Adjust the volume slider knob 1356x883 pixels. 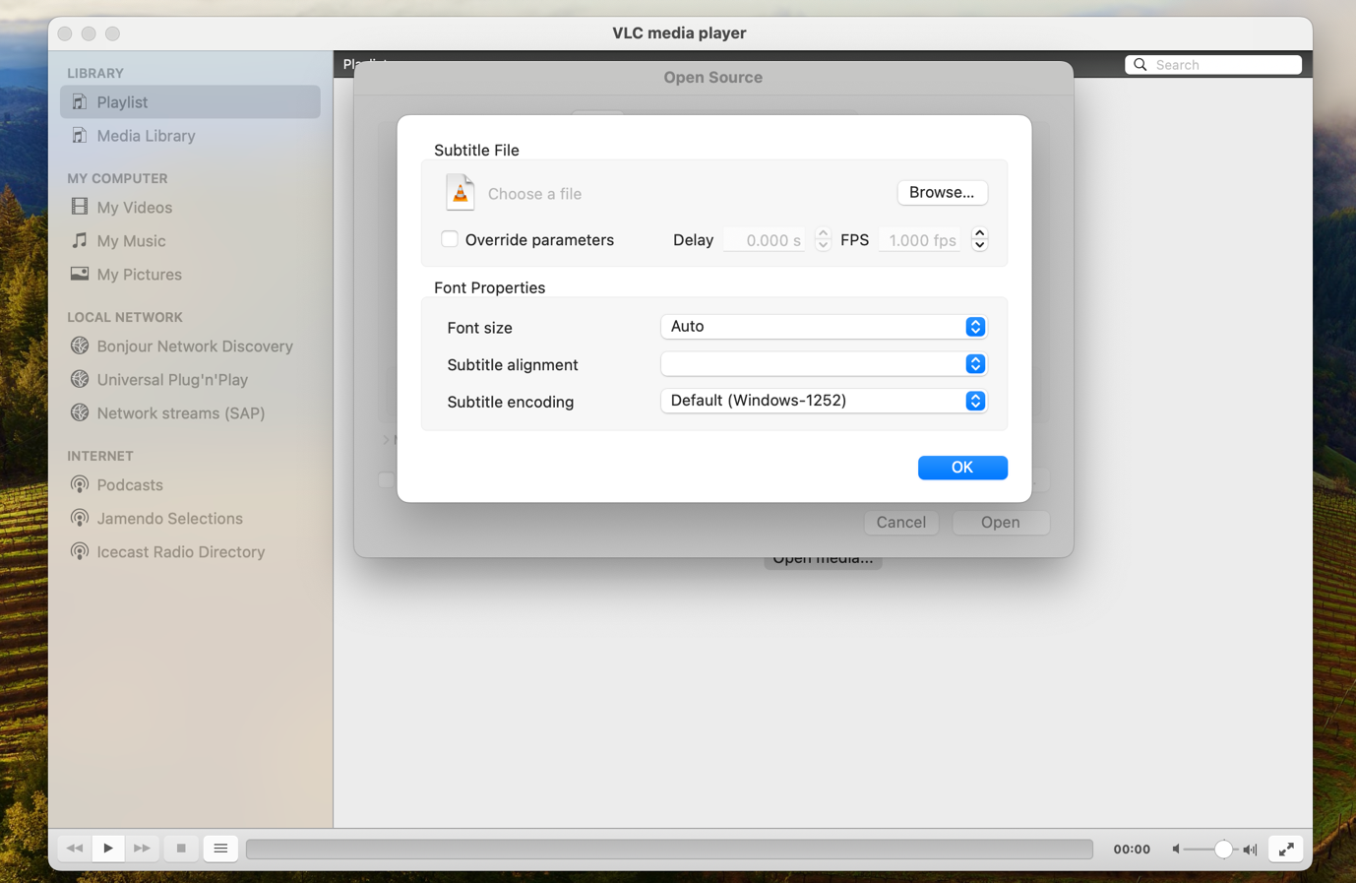(1223, 850)
